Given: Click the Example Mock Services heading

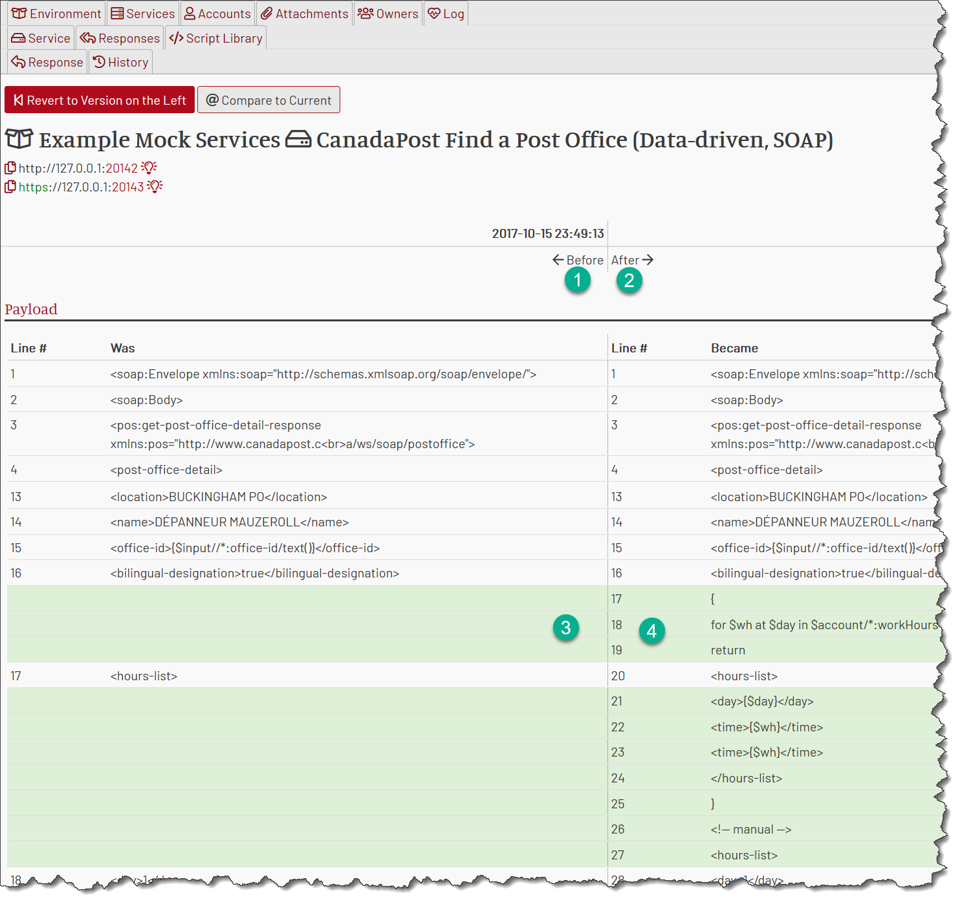Looking at the screenshot, I should 160,140.
